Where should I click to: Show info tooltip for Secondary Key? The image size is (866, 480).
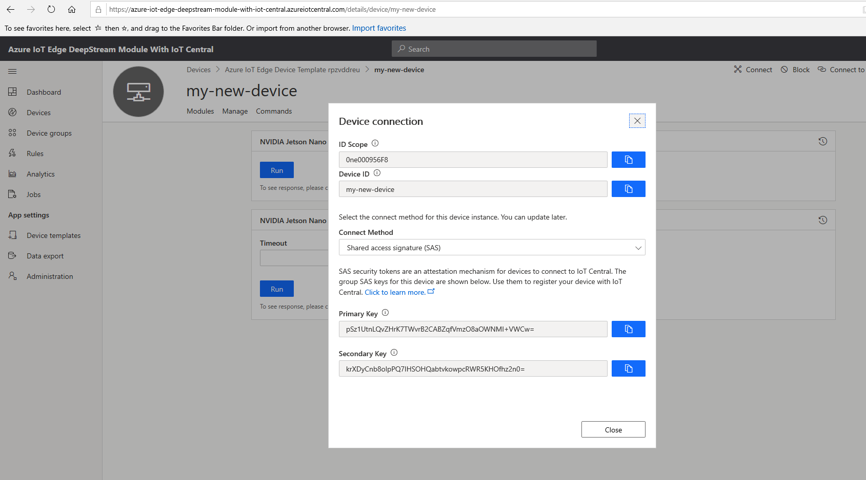click(394, 353)
